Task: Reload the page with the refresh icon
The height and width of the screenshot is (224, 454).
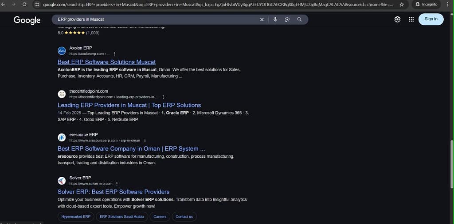Action: (x=24, y=4)
